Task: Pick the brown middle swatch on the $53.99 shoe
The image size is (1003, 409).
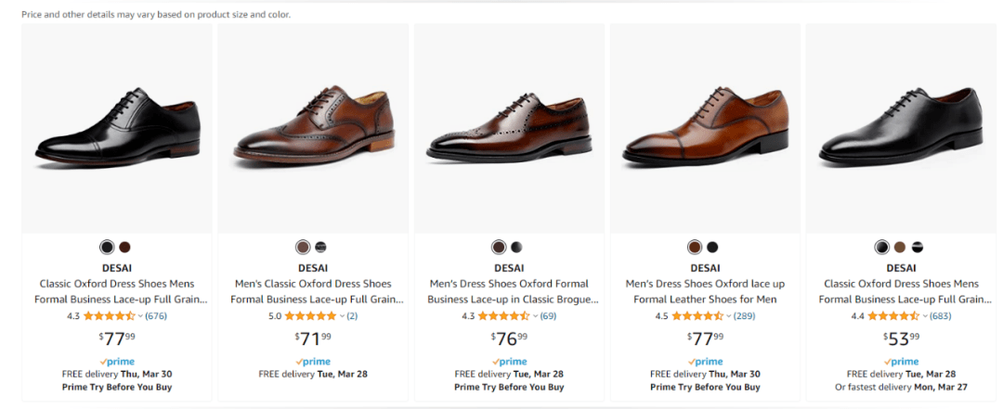Action: [899, 248]
